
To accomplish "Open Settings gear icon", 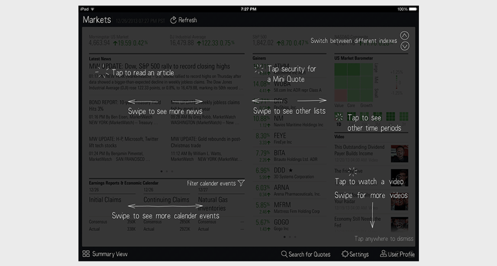I will 345,254.
